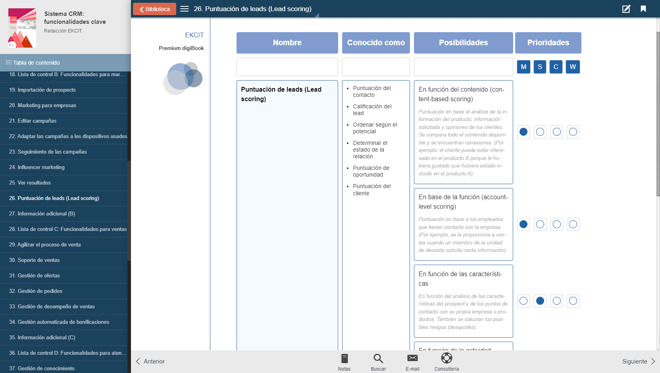Select W priority for content-based scoring
The width and height of the screenshot is (660, 373).
click(573, 132)
